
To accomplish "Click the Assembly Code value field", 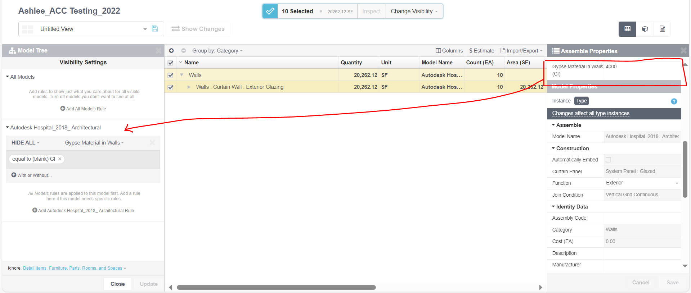I will tap(642, 218).
